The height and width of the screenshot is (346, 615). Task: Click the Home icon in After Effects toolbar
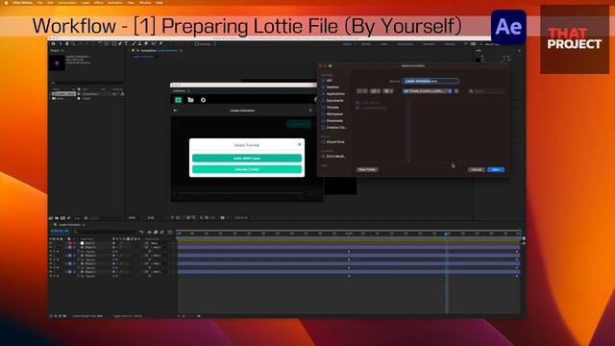54,44
